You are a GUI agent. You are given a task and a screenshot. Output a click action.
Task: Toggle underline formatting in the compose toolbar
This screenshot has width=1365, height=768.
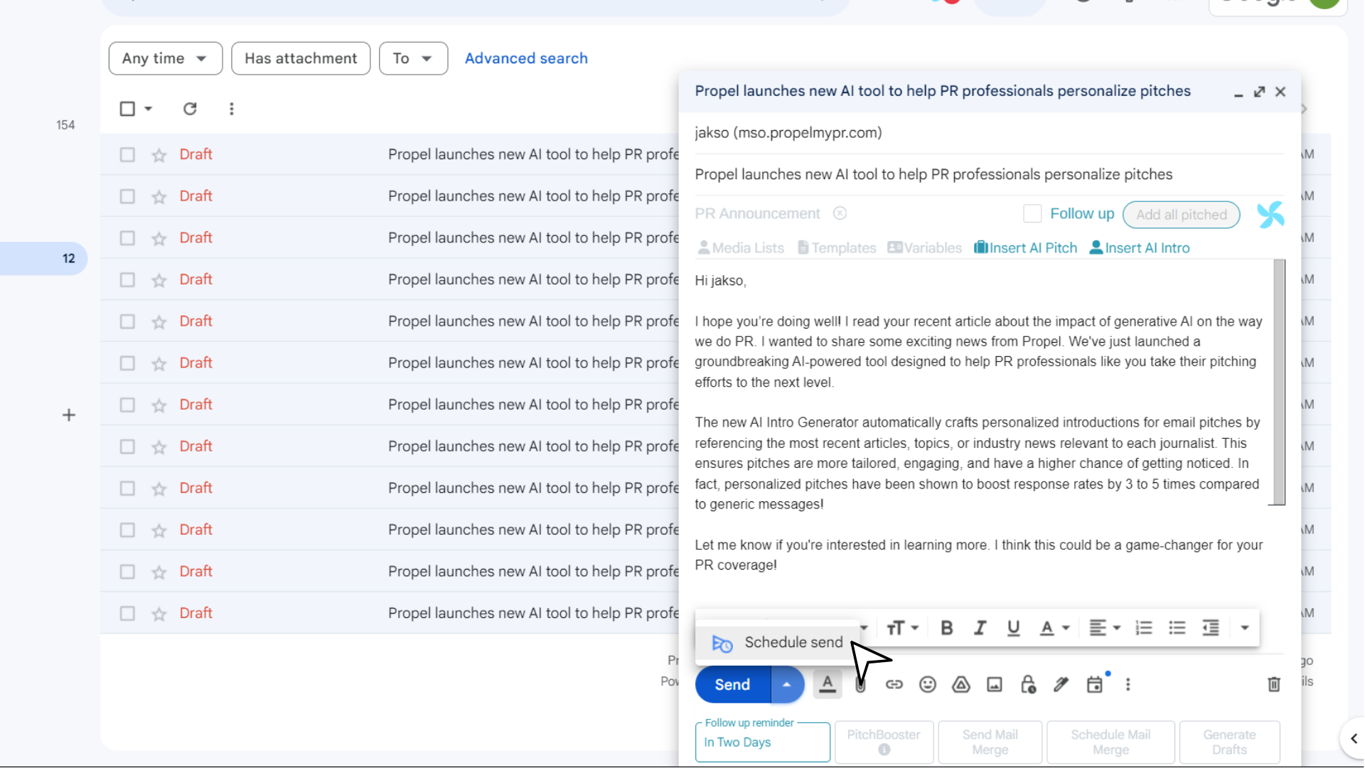pos(1013,628)
